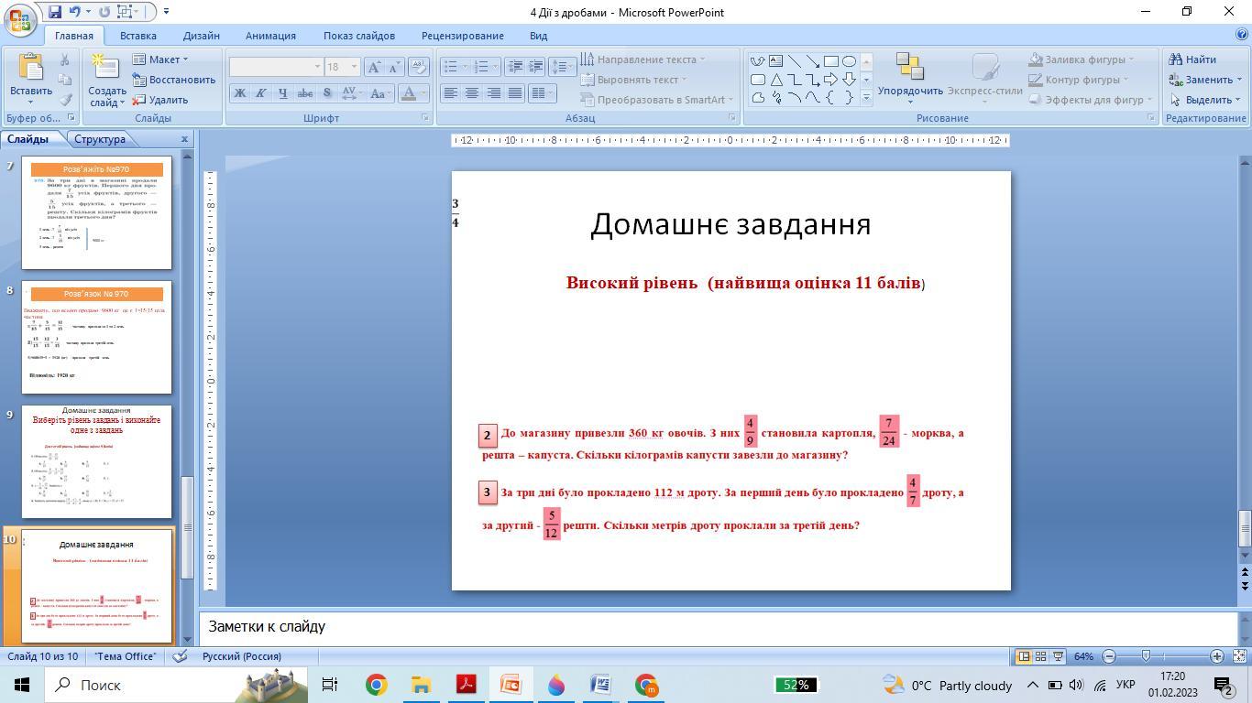Open the font name combo box
Viewport: 1252px width, 703px height.
276,67
